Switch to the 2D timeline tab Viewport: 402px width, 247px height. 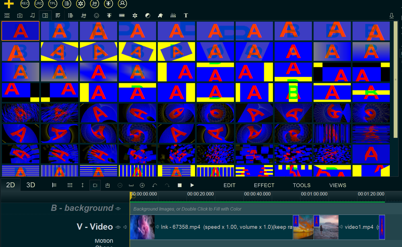11,185
